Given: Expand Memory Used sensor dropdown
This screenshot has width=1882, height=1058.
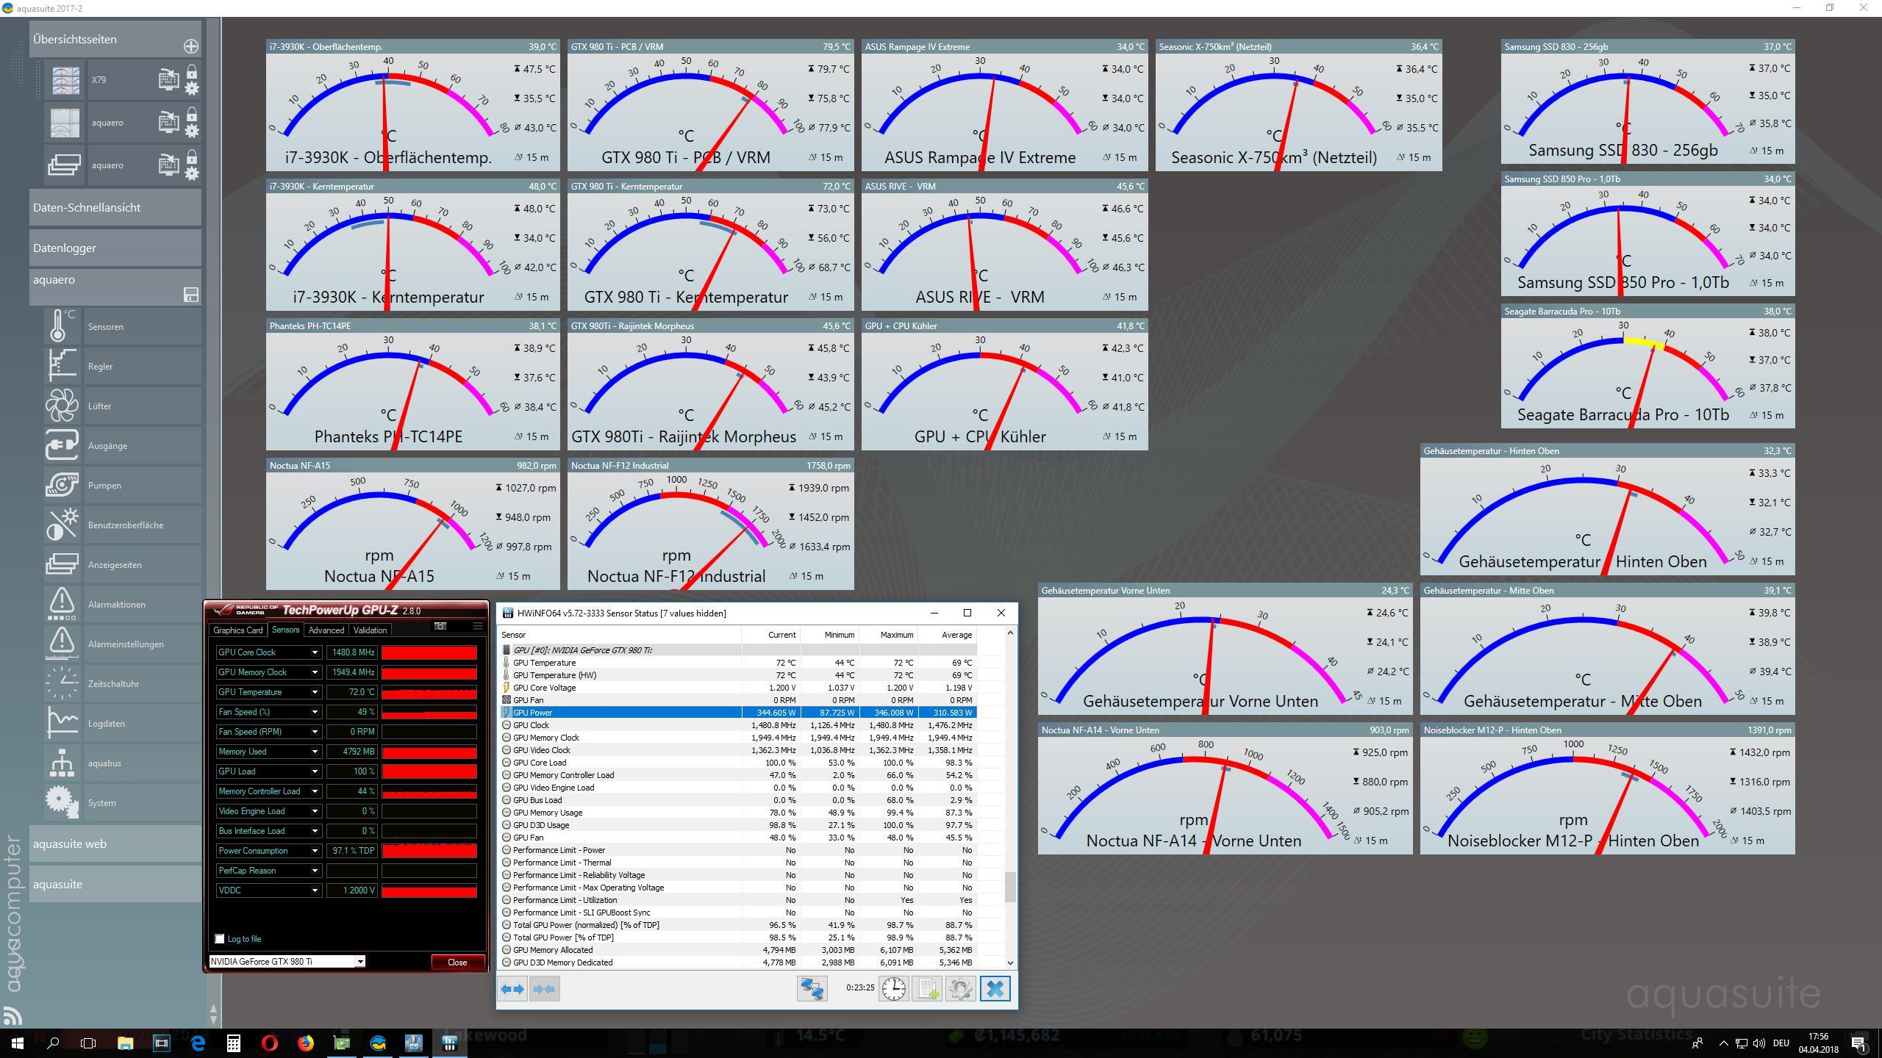Looking at the screenshot, I should pyautogui.click(x=315, y=752).
